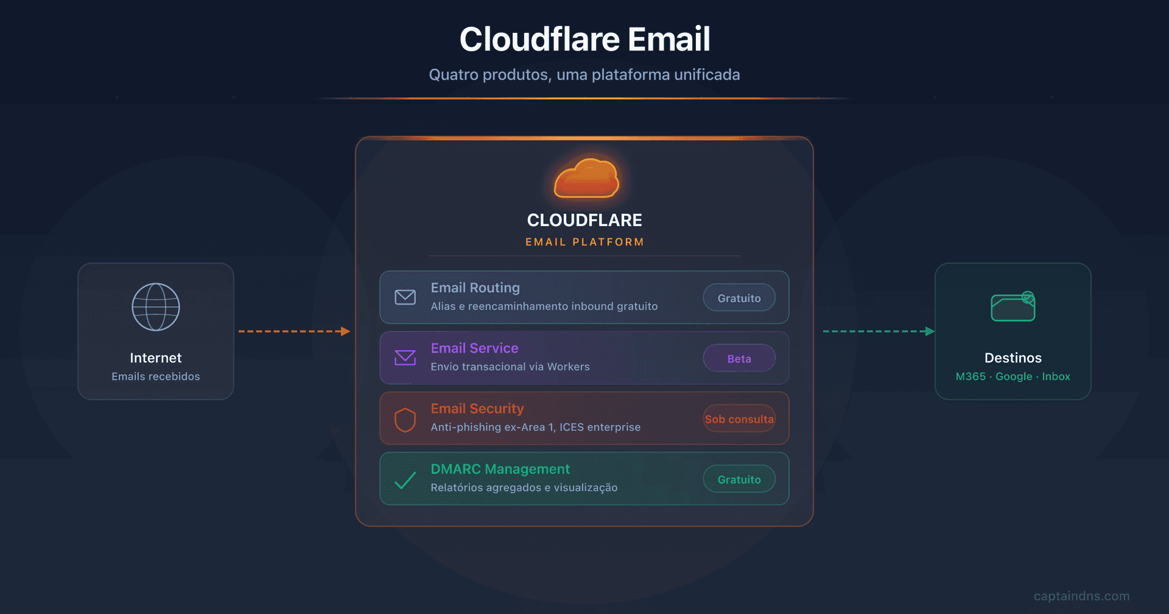This screenshot has width=1169, height=614.
Task: Click 'Emails recebidos' text
Action: (156, 376)
